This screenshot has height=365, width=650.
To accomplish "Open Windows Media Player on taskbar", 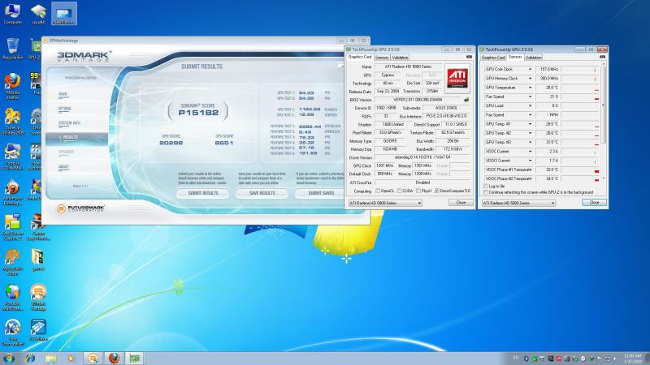I will [71, 358].
